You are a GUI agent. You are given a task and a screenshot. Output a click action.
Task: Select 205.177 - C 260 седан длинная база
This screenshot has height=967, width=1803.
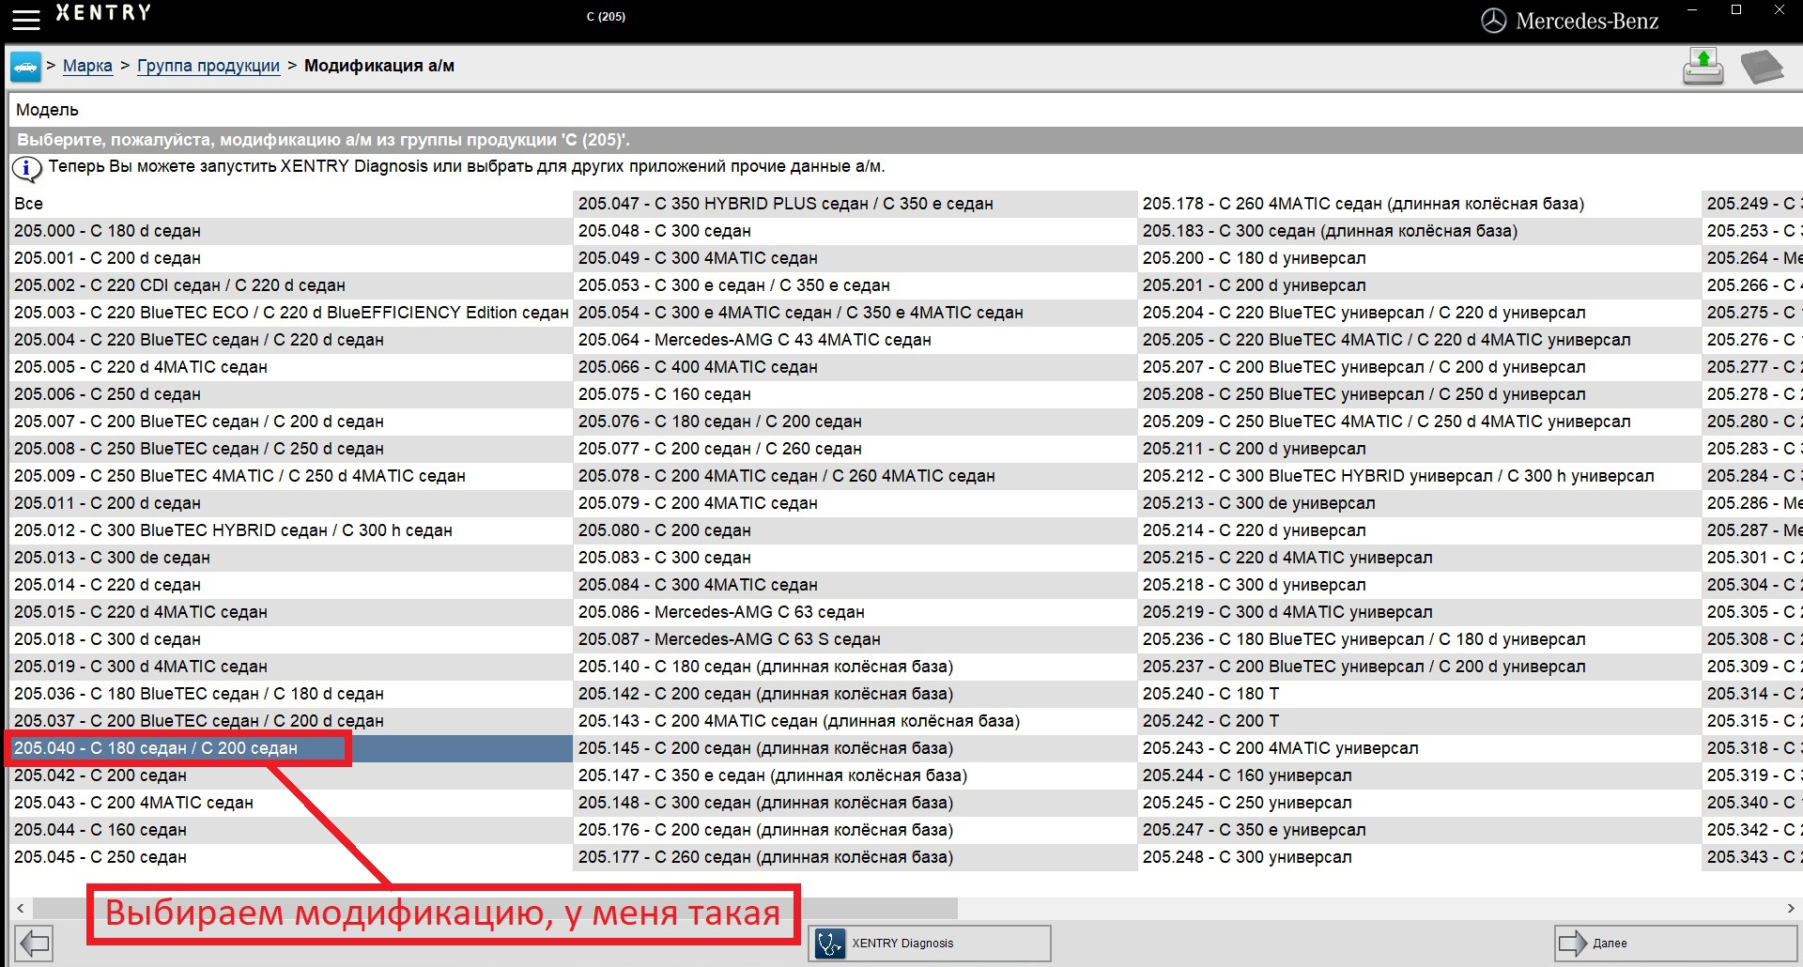click(855, 857)
